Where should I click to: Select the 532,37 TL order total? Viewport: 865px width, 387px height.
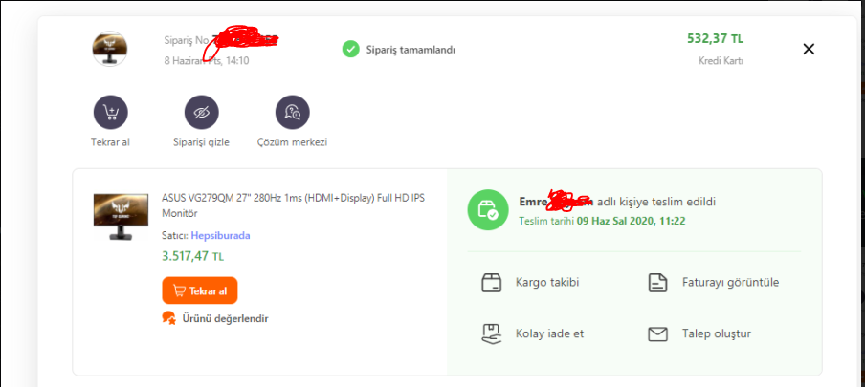715,38
